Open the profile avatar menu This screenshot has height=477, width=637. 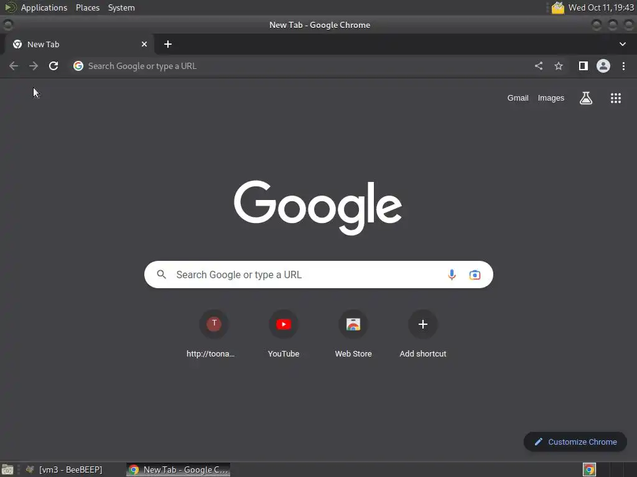point(603,66)
